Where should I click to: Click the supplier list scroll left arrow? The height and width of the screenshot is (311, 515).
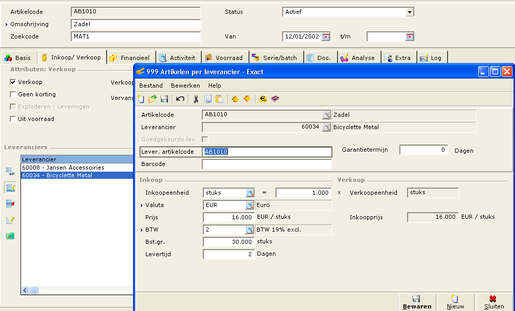click(x=25, y=290)
